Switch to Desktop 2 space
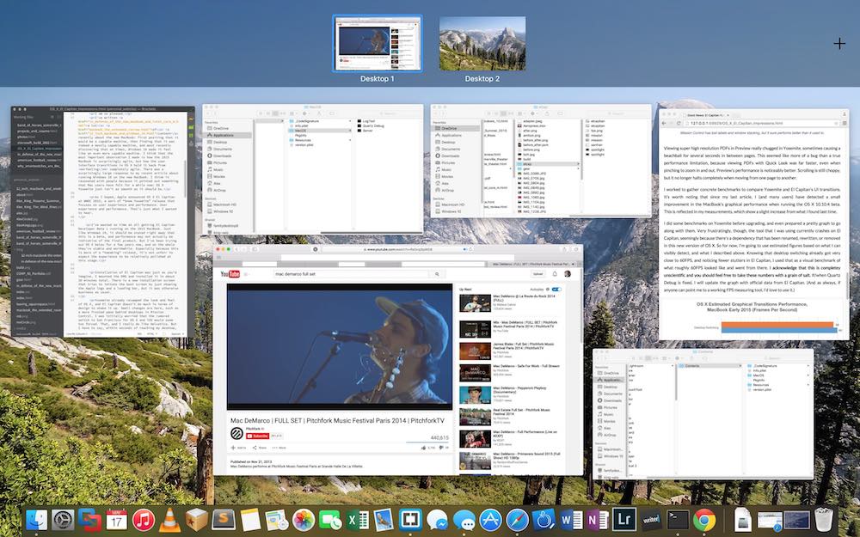 tap(482, 44)
